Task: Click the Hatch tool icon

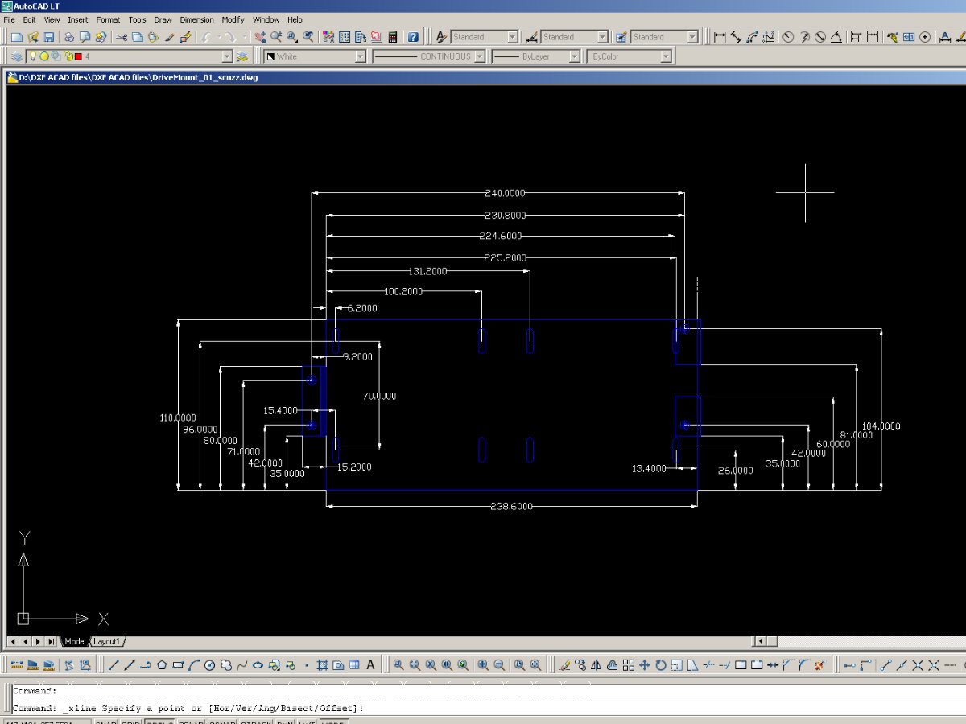Action: click(322, 665)
